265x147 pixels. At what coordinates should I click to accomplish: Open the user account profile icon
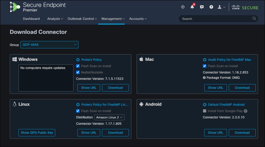(x=219, y=7)
